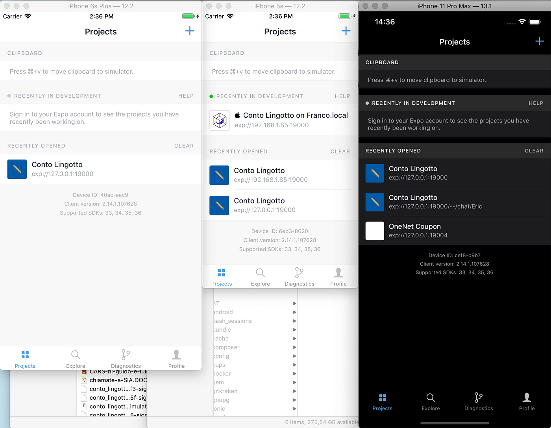Screen dimensions: 551x428
Task: Click wireframe cube icon in iPhone 5s development row
Action: pyautogui.click(x=220, y=120)
